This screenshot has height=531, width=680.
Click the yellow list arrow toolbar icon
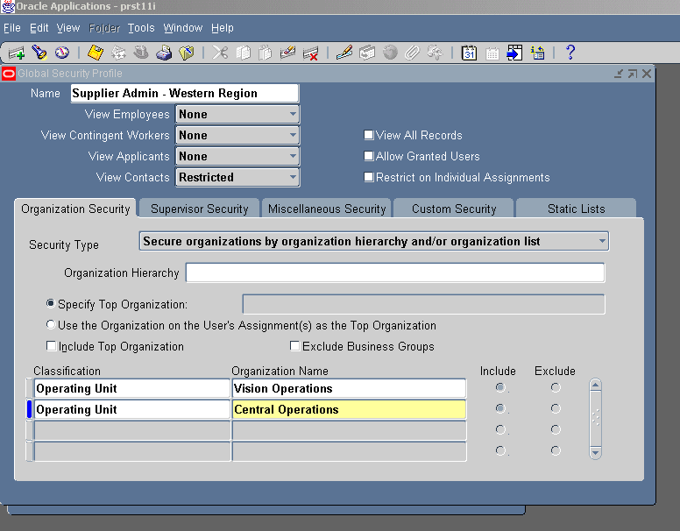coord(537,53)
